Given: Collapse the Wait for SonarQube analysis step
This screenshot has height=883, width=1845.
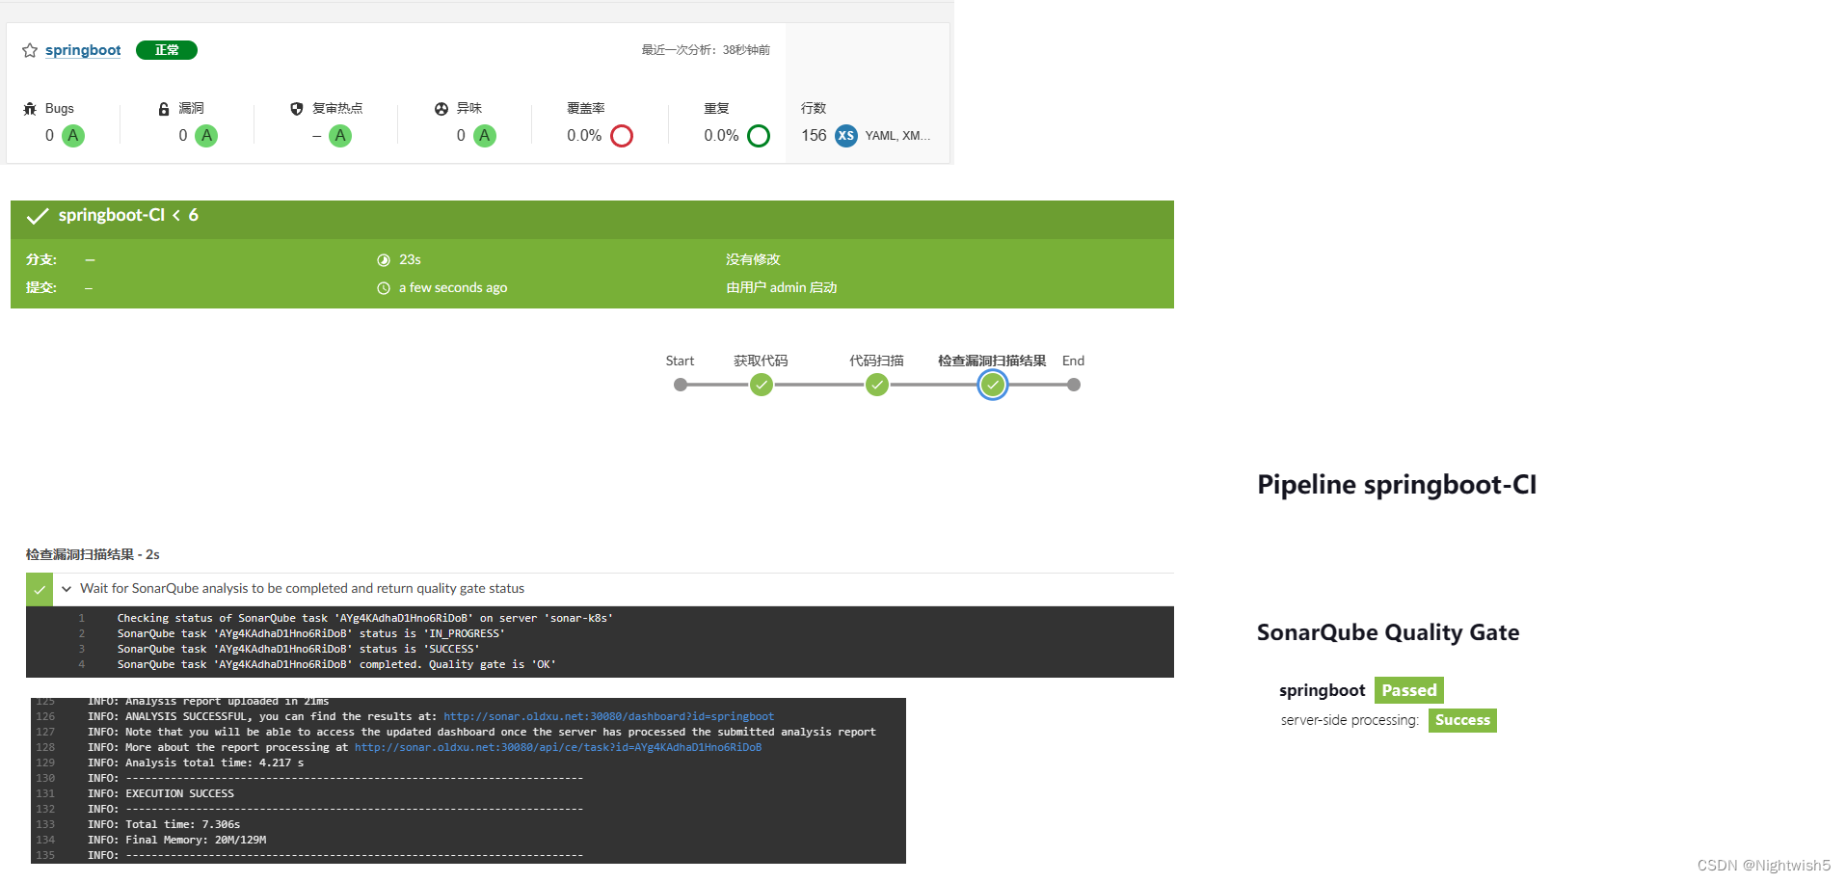Looking at the screenshot, I should (67, 589).
